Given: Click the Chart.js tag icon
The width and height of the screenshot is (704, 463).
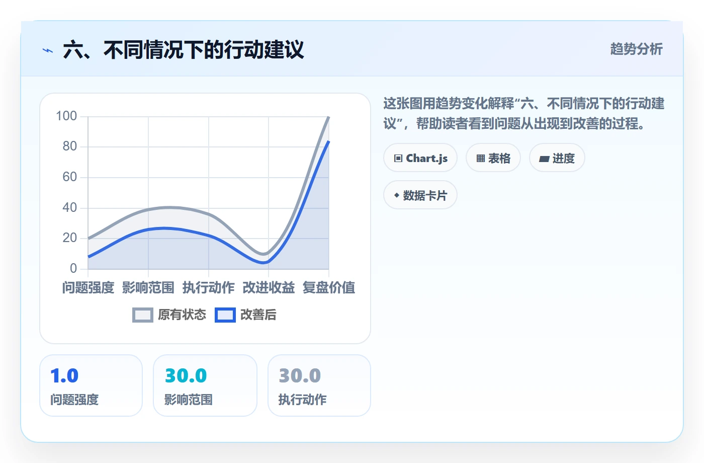Looking at the screenshot, I should click(x=398, y=159).
